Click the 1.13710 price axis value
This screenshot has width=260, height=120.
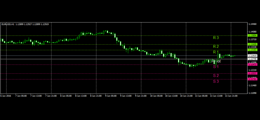252,39
